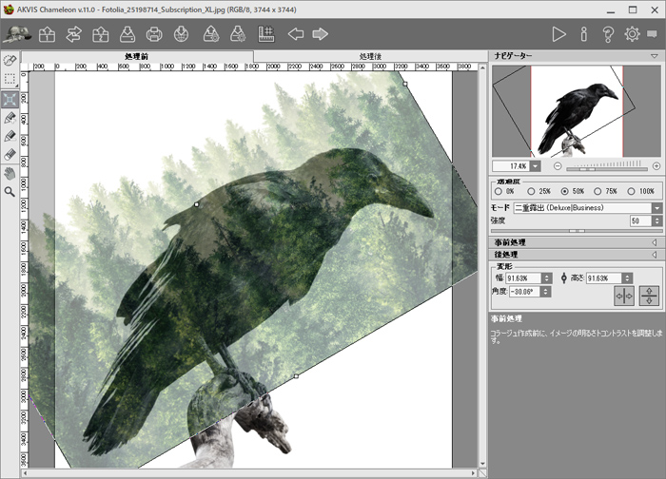Select the hand pan tool
Viewport: 666px width, 479px height.
(x=10, y=173)
